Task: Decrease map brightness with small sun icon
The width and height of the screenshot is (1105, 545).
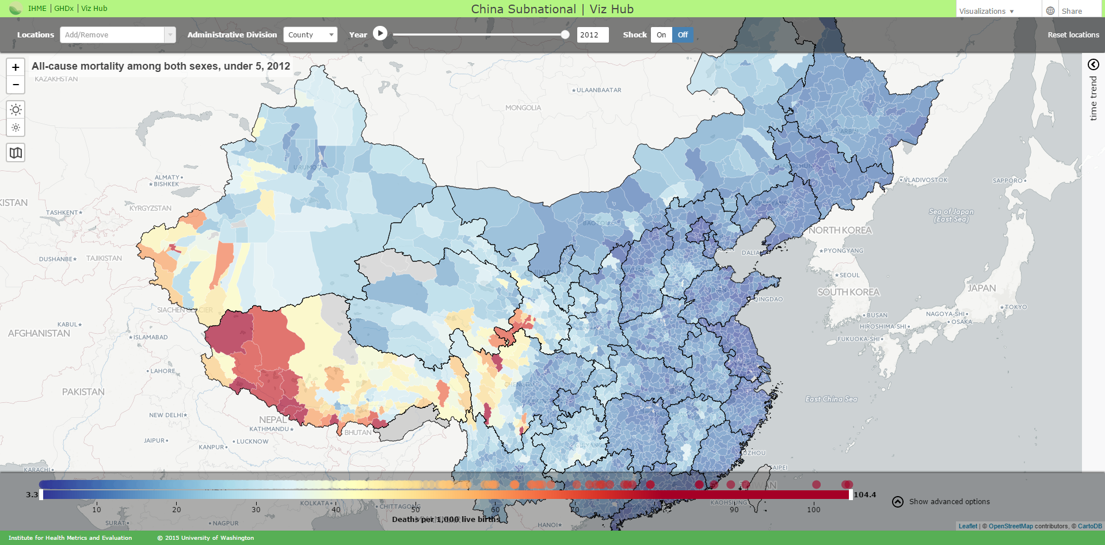Action: 16,128
